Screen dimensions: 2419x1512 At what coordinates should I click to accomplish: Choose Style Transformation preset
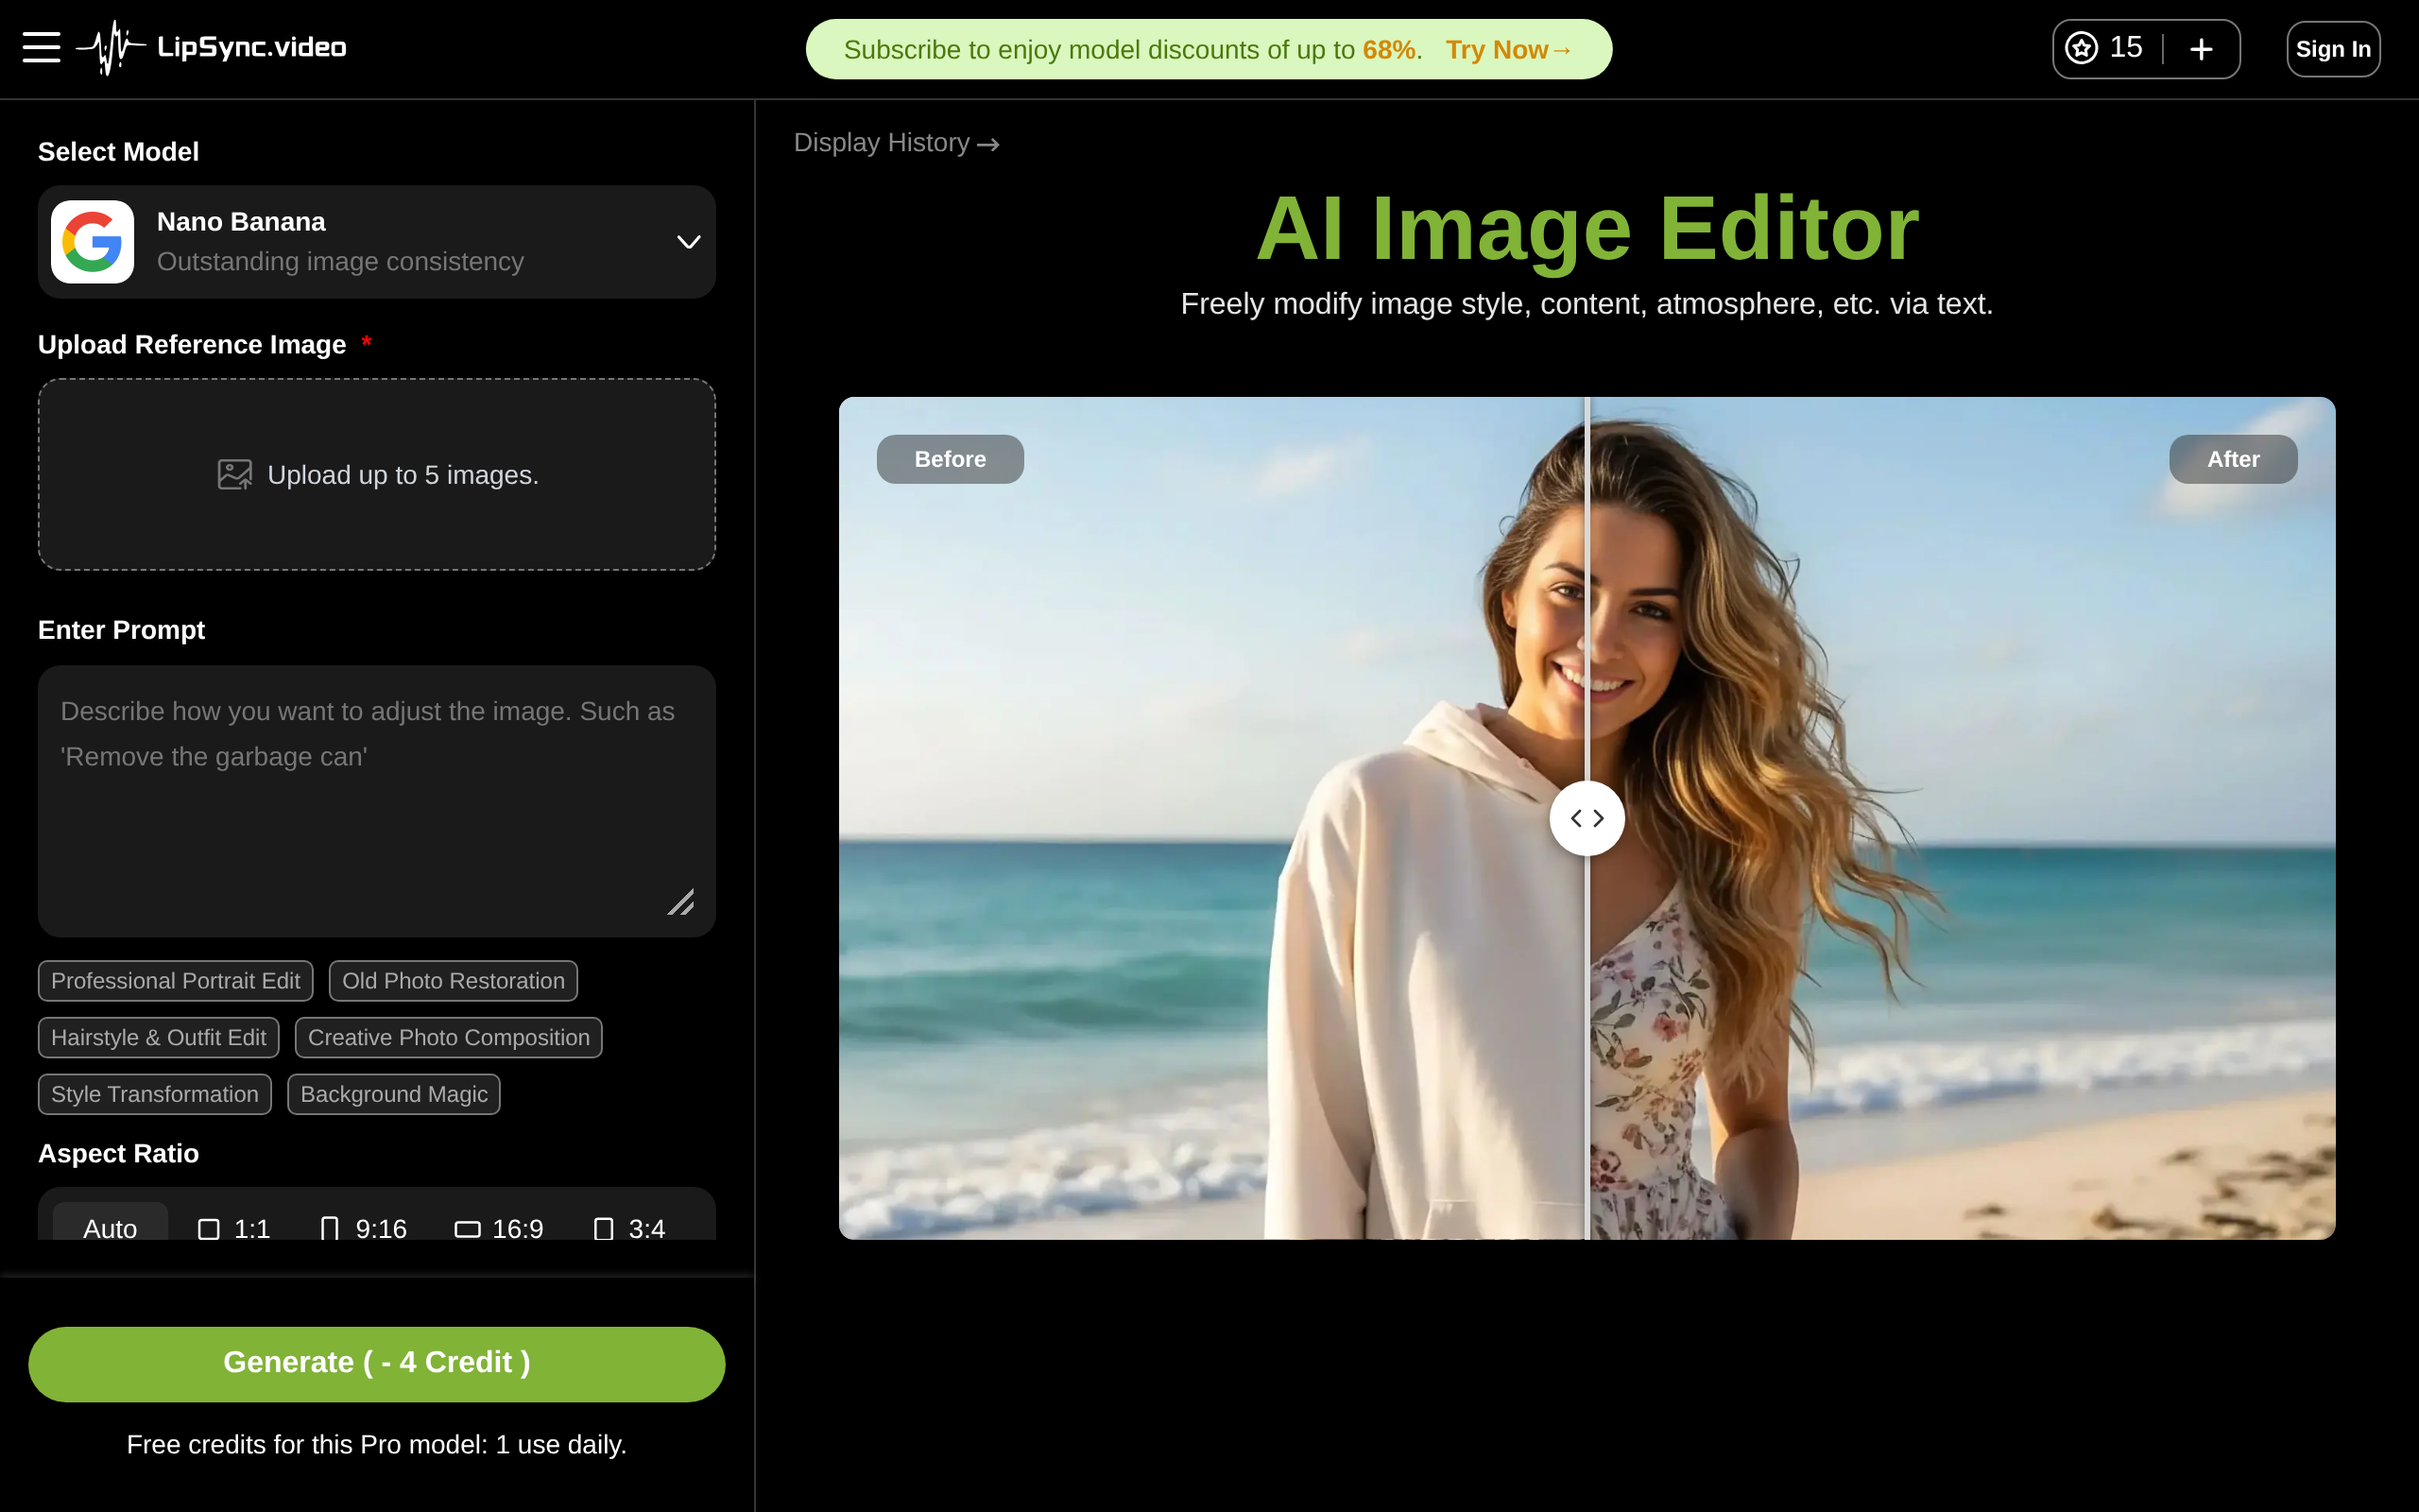coord(155,1094)
